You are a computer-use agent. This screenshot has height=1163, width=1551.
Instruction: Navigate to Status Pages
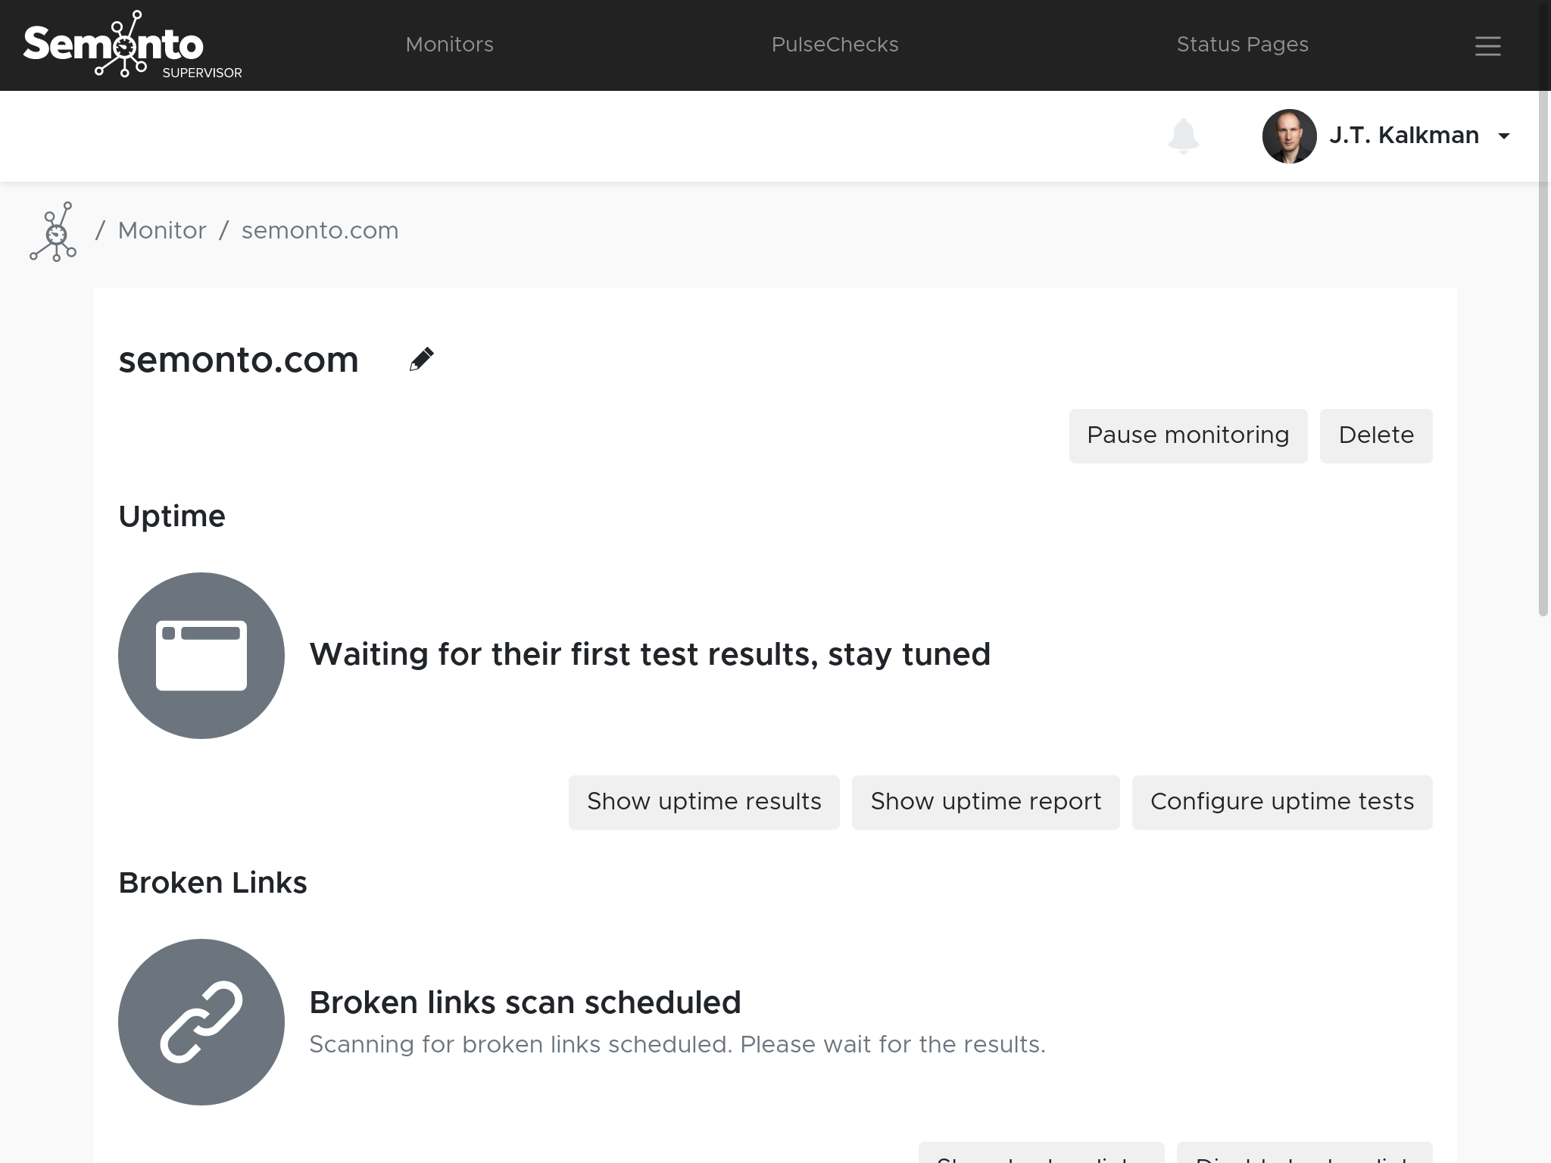(x=1242, y=45)
